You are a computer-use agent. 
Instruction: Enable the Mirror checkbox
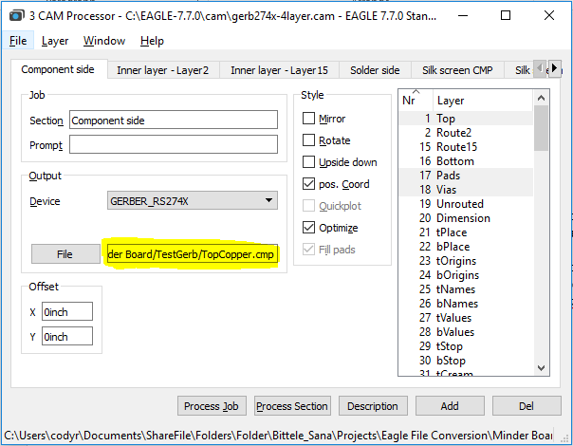coord(309,120)
